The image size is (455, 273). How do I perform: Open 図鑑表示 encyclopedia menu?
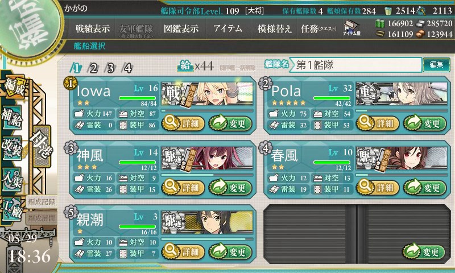pos(181,28)
